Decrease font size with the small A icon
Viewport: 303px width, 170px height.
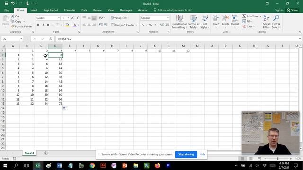(x=78, y=18)
